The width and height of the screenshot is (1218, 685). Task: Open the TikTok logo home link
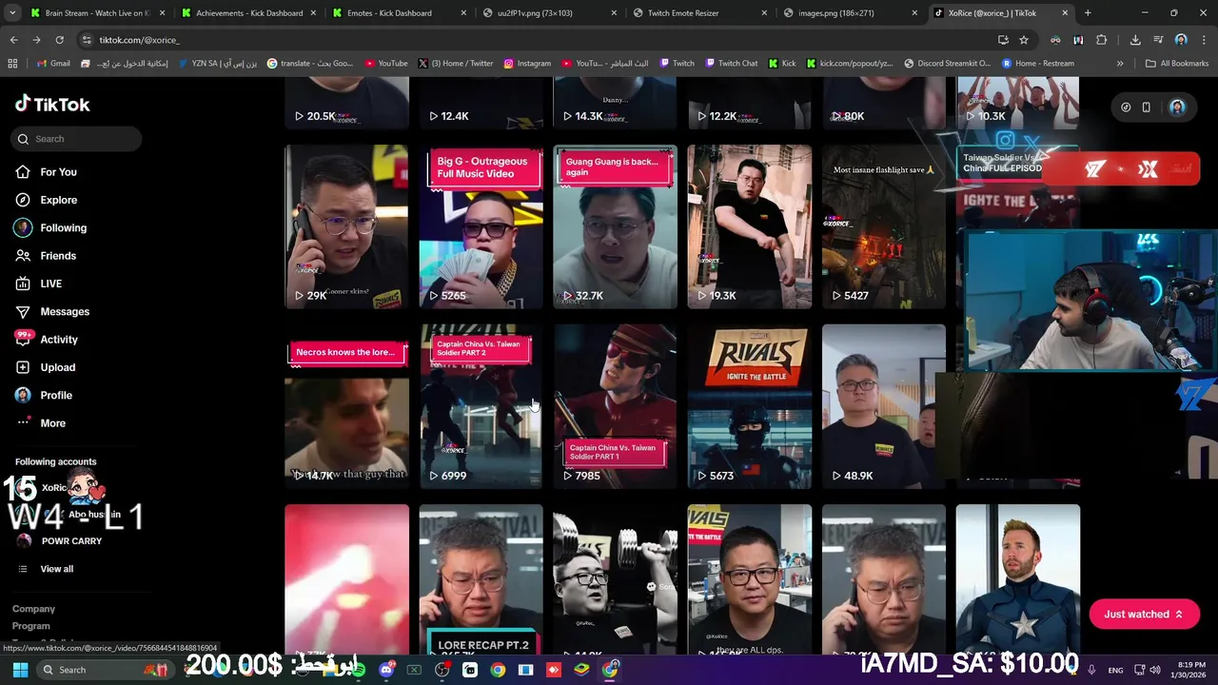coord(52,104)
